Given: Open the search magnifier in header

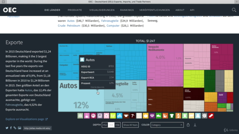Looking at the screenshot, I should [234, 10].
